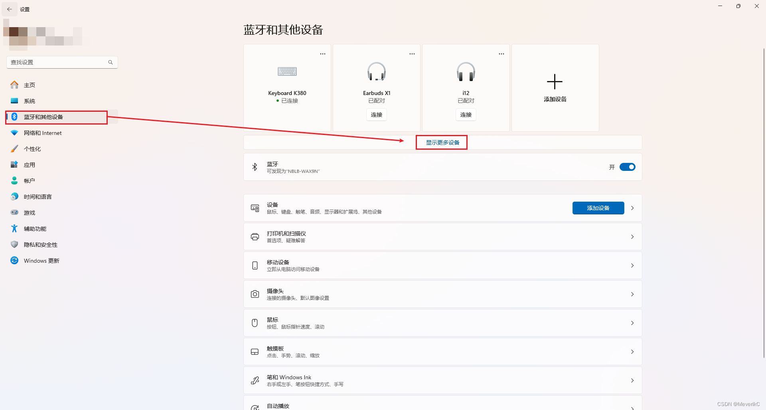Open 网络和 Internet settings
Viewport: 766px width, 410px height.
62,133
